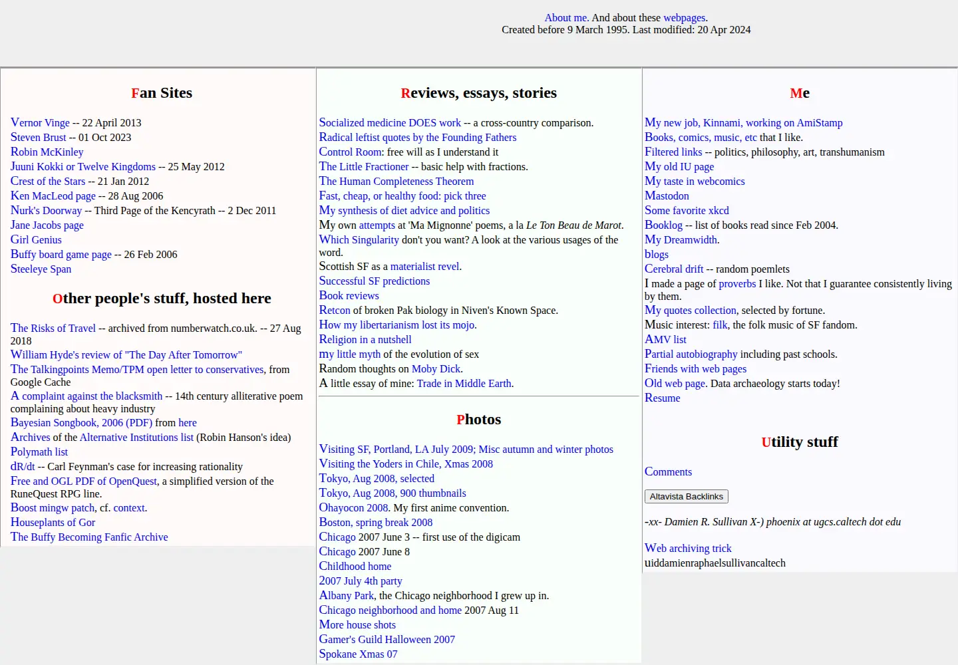Open the 'webpages' link at top

point(684,18)
